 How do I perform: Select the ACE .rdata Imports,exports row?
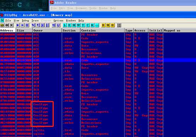point(98,42)
